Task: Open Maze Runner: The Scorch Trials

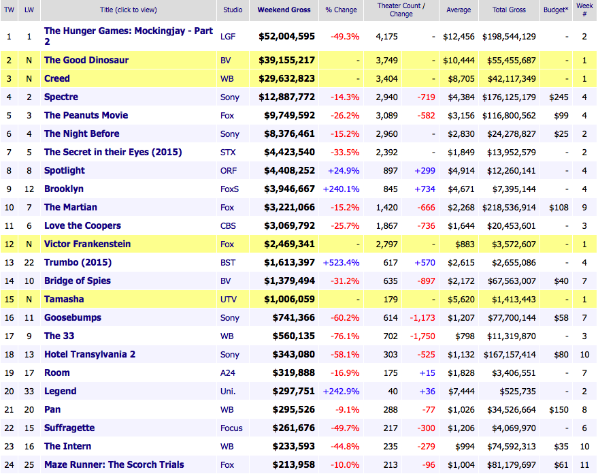Action: (x=114, y=464)
